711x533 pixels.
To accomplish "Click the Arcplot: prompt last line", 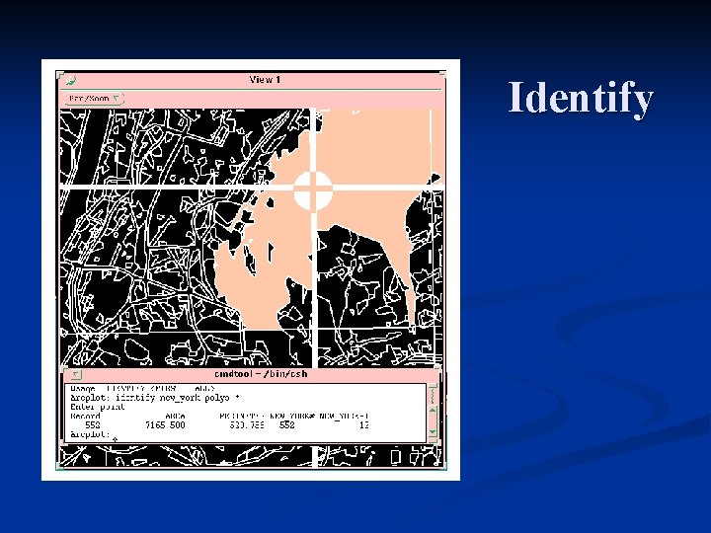I will [x=90, y=434].
